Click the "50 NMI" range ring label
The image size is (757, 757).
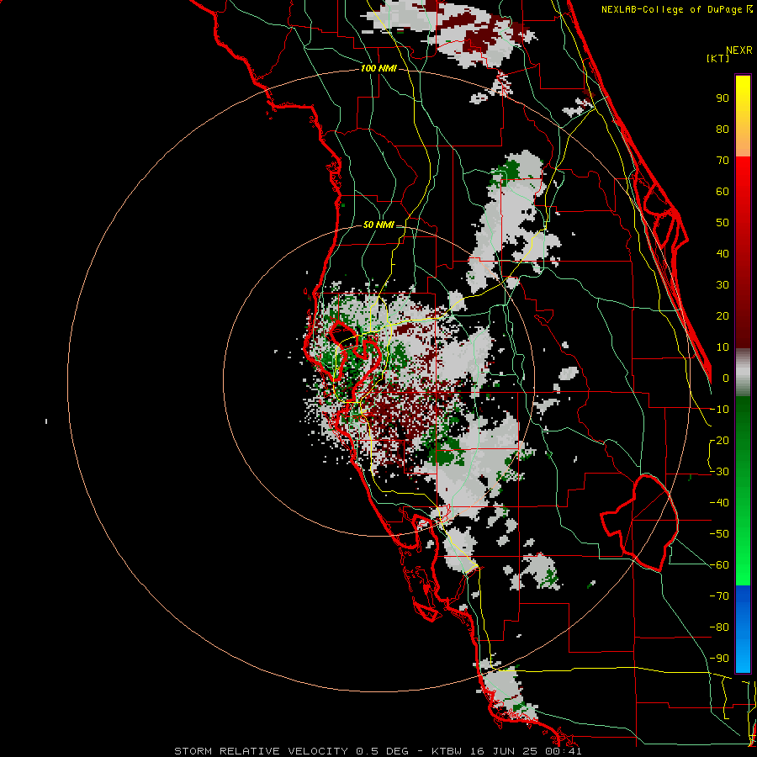tap(378, 225)
